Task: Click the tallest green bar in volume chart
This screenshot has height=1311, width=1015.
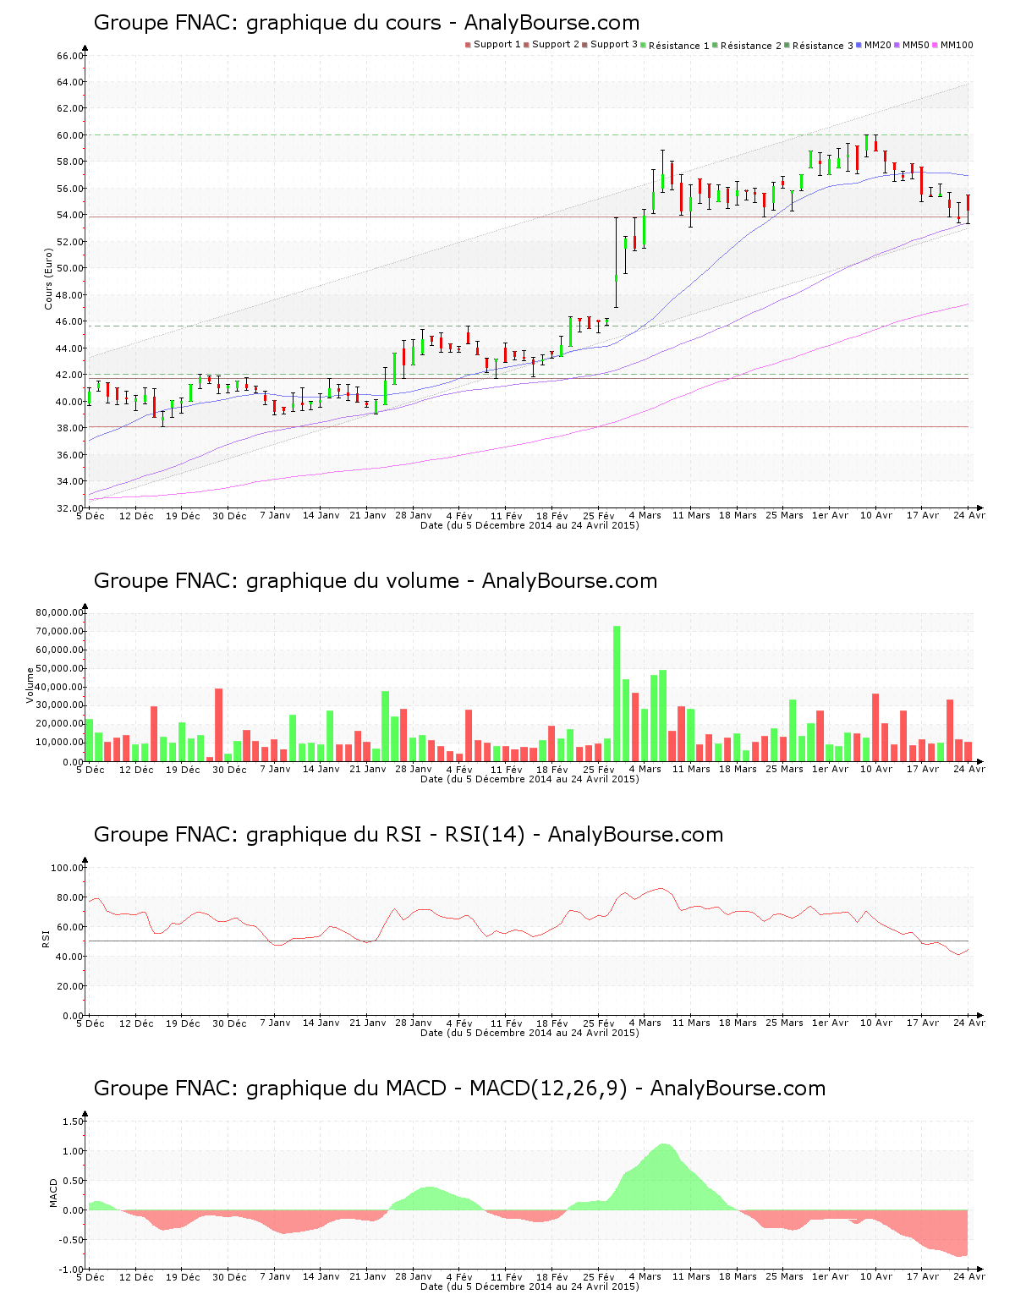Action: [x=617, y=694]
